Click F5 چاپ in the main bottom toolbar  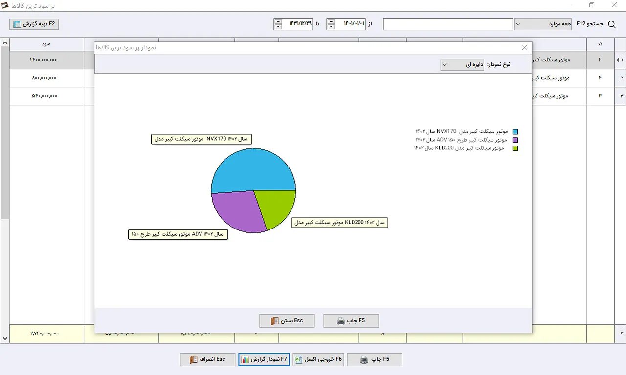(x=375, y=359)
